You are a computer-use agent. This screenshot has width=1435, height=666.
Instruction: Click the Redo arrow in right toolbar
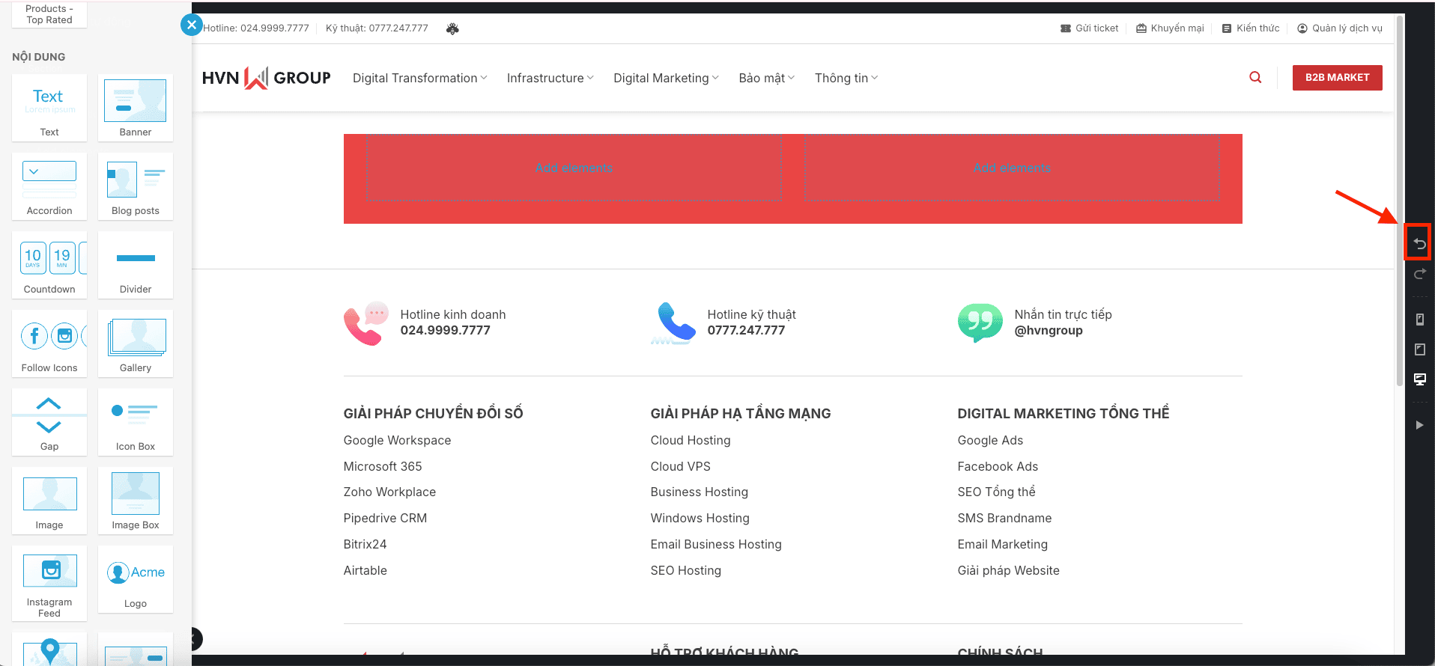(x=1419, y=274)
